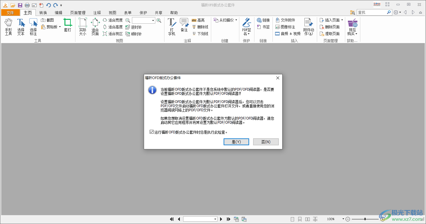Click No (否(N)) in the dialog
The image size is (426, 224).
266,142
